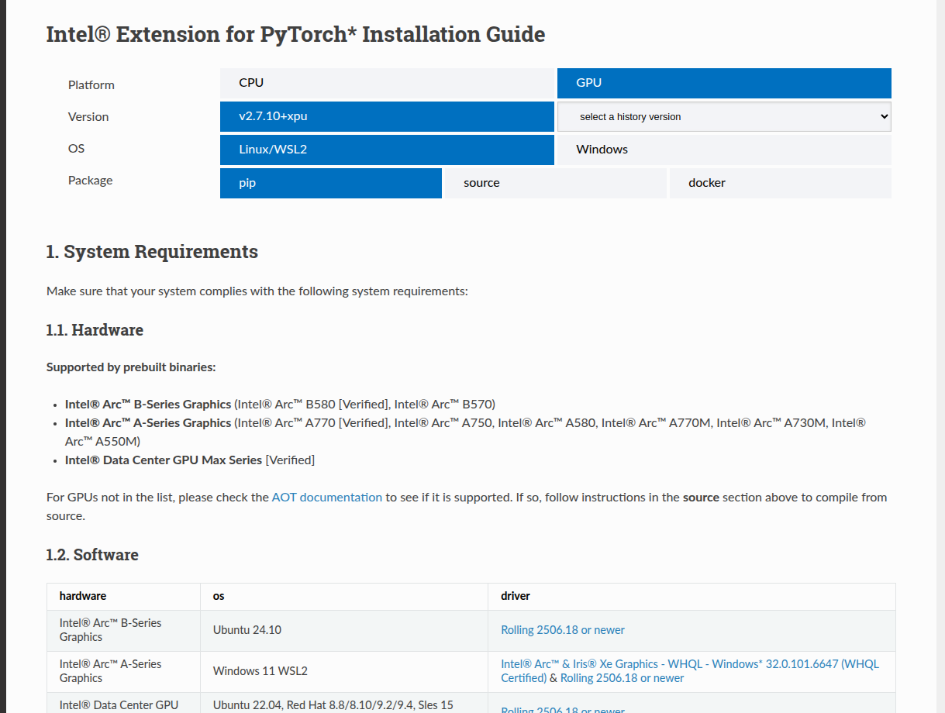Screen dimensions: 945x713
Task: Click the '1. System Requirements' heading
Action: coord(152,252)
